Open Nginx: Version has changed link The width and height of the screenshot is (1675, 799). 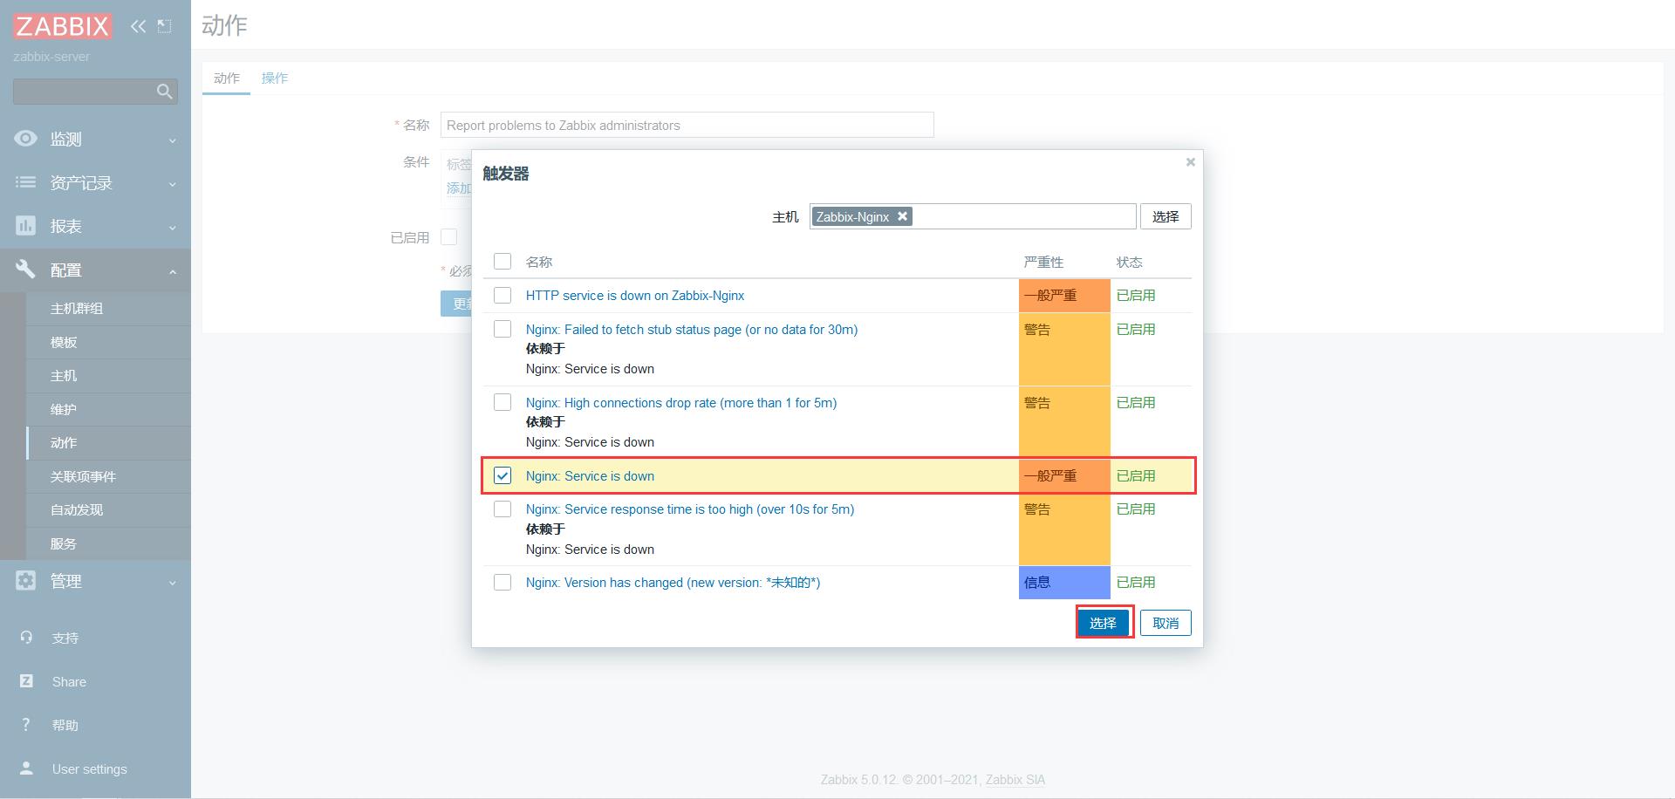tap(673, 583)
